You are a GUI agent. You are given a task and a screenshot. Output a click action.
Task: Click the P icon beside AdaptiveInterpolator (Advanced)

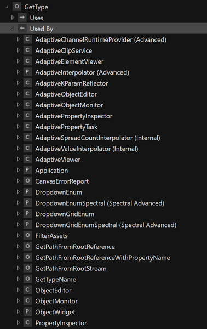pos(27,72)
